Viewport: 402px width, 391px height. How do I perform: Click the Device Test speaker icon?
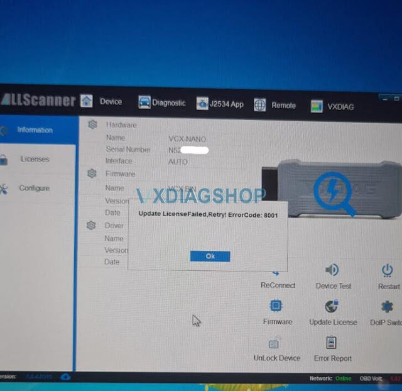[332, 270]
